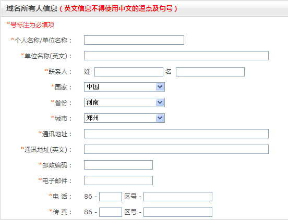This screenshot has height=220, width=288.
Task: Click the 个人名称/单位名称 input field
Action: pyautogui.click(x=134, y=40)
